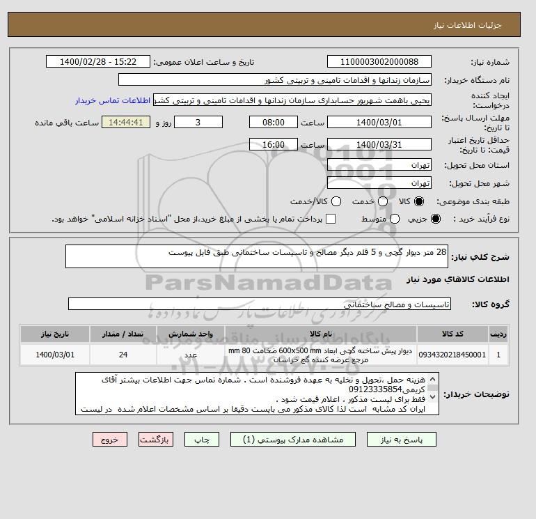The width and height of the screenshot is (536, 519).
Task: Click the گروه کالا field
Action: pos(260,304)
